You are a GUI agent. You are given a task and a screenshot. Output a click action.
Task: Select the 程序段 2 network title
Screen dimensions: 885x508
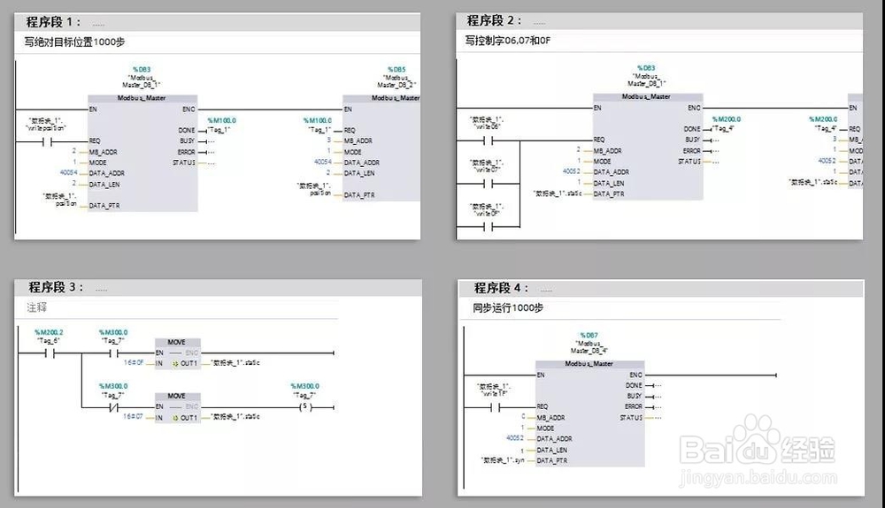click(x=494, y=21)
